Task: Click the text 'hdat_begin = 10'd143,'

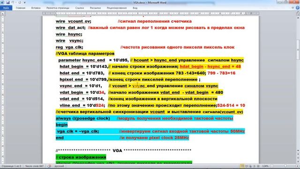Action: (x=84, y=67)
